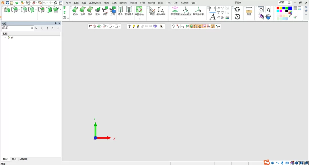
Task: Select the 修剪 (trim) tool
Action: [x=105, y=11]
